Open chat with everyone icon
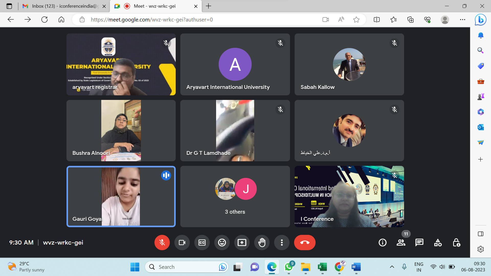 [419, 242]
